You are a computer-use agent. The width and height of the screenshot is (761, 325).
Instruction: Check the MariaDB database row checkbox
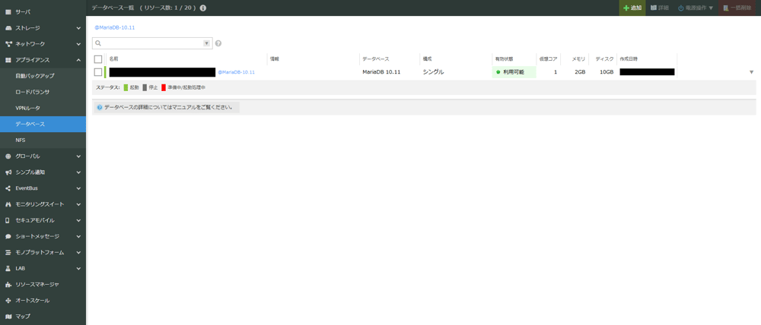(98, 72)
